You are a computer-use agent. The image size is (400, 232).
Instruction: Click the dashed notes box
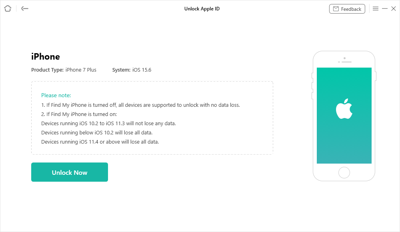click(x=152, y=118)
